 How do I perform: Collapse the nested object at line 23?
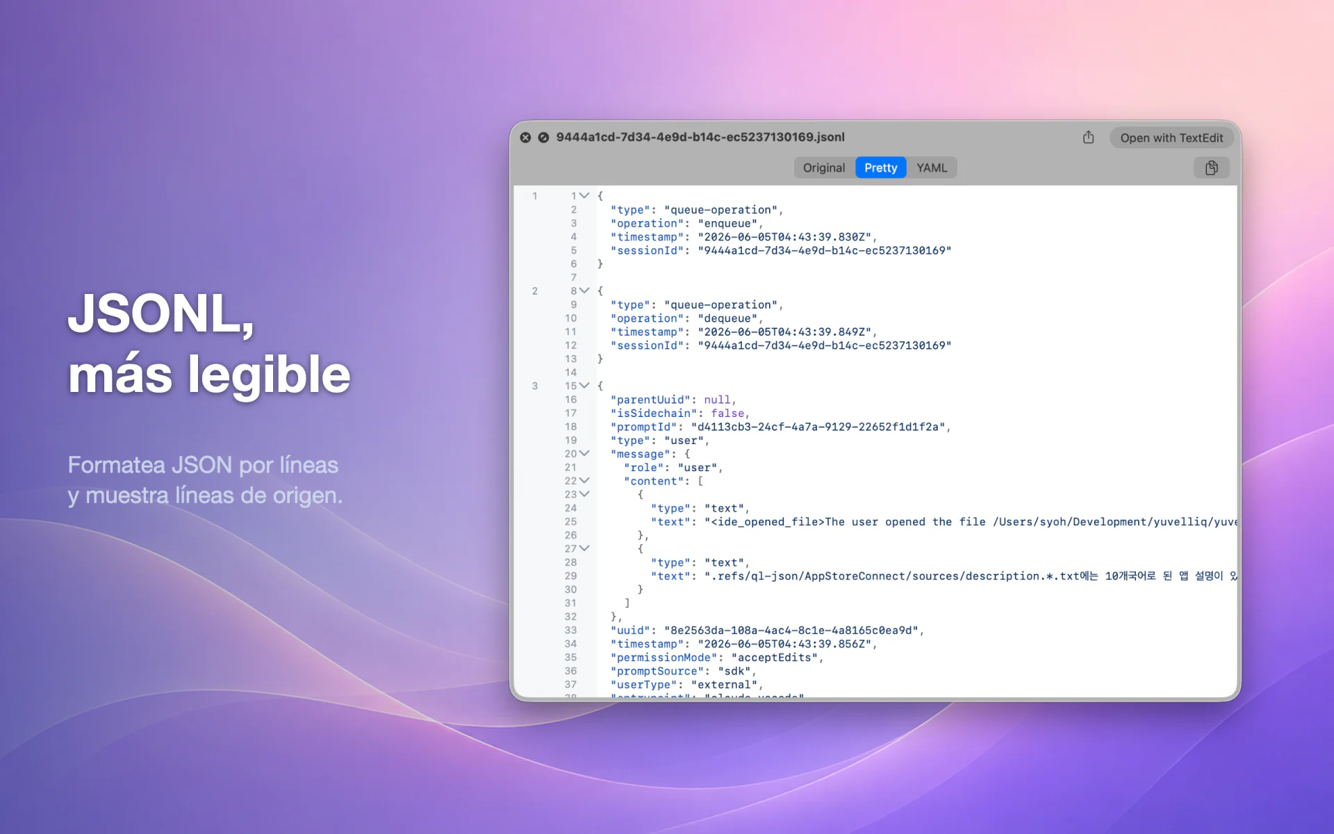(584, 494)
